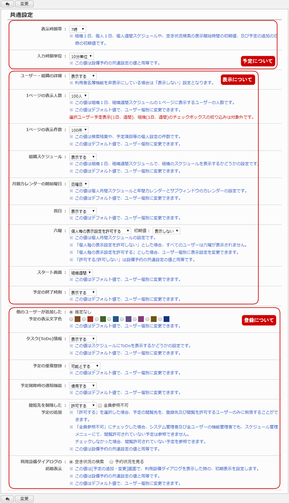Open the 予定の重複登録 dropdown
The width and height of the screenshot is (289, 503).
[x=85, y=366]
